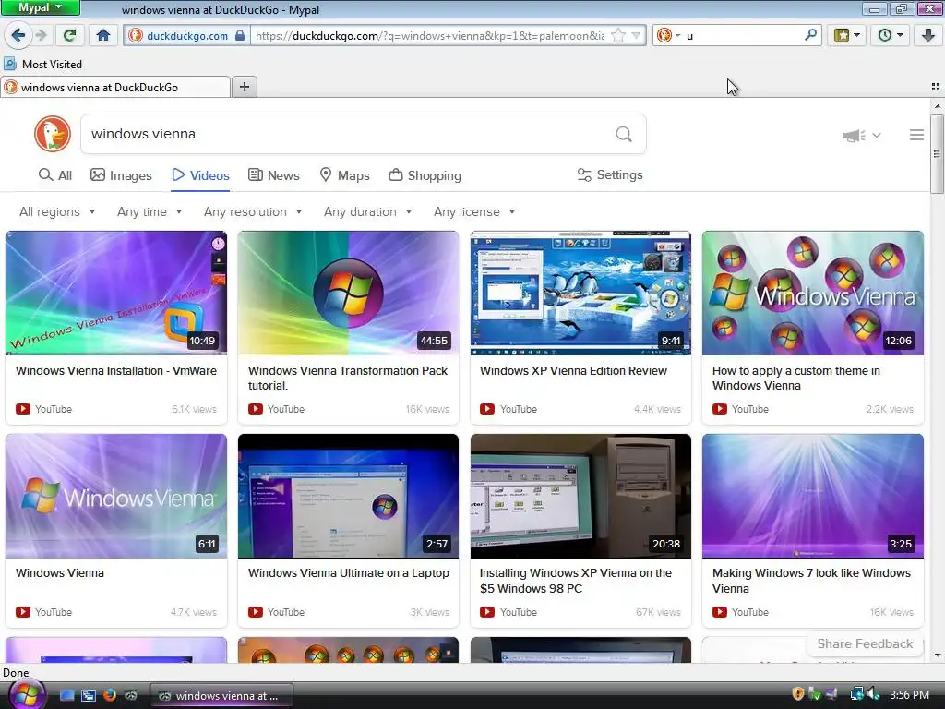The image size is (945, 709).
Task: Expand the Any license filter
Action: (x=474, y=211)
